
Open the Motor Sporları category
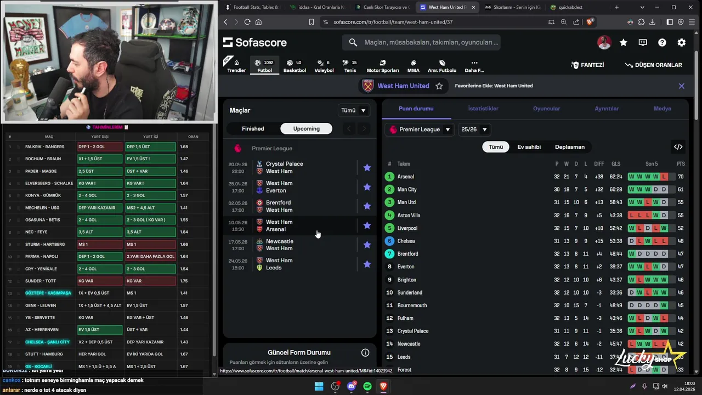click(x=383, y=65)
